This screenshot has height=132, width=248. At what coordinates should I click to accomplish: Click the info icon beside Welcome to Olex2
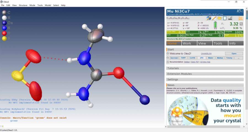coord(168,54)
